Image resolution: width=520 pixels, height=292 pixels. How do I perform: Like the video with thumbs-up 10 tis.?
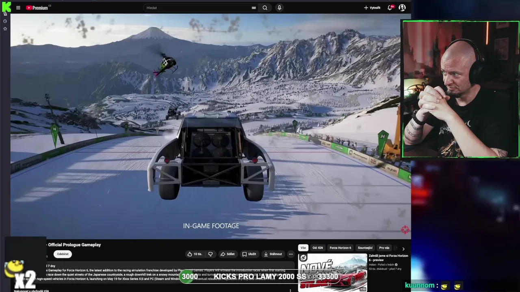point(195,254)
